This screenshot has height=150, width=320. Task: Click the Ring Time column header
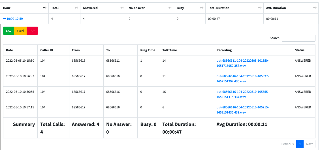pyautogui.click(x=149, y=50)
